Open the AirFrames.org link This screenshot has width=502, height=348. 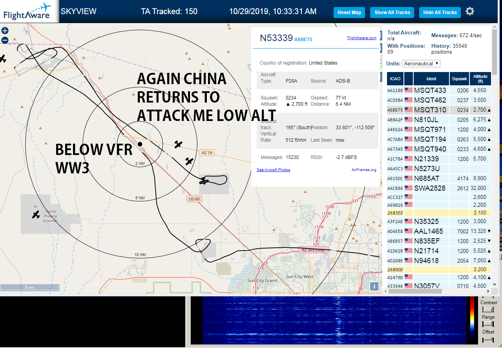(364, 170)
